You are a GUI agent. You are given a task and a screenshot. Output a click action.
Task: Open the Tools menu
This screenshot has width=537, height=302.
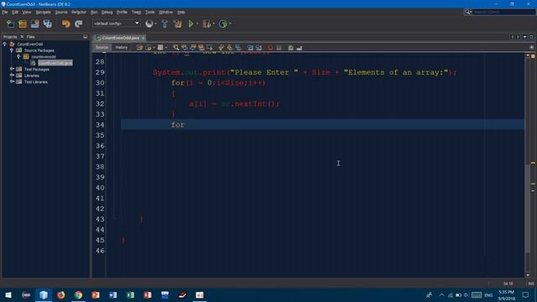149,12
